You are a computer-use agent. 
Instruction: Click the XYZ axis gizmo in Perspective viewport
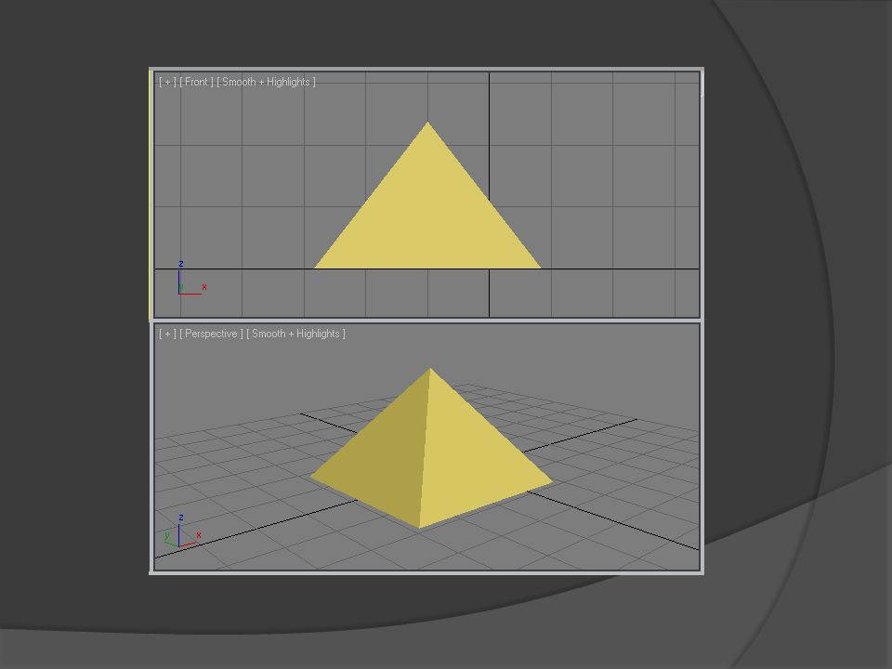coord(182,531)
